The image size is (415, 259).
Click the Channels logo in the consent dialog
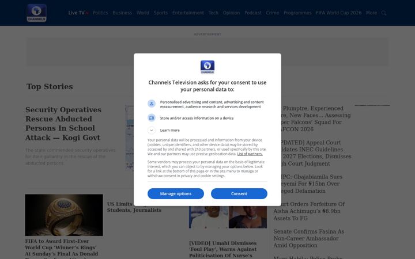pyautogui.click(x=207, y=67)
